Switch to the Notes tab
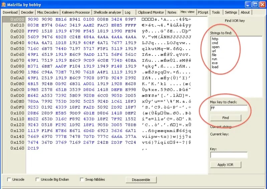 pos(172,12)
